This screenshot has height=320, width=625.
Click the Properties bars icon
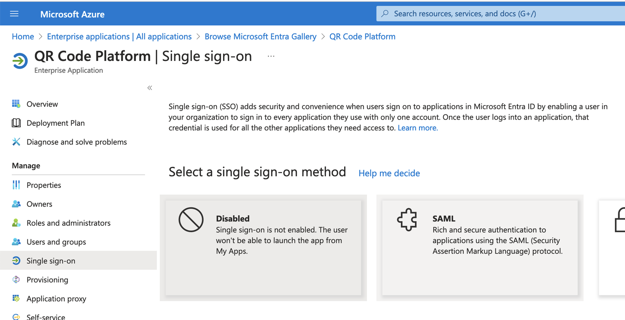click(x=16, y=185)
